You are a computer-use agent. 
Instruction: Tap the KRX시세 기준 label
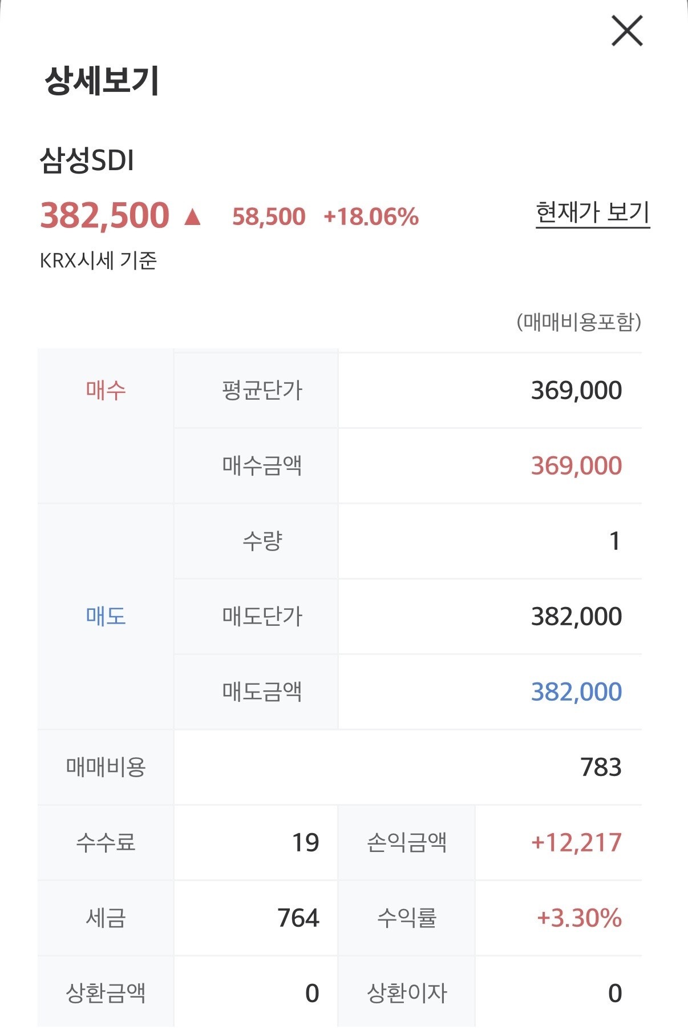pyautogui.click(x=98, y=260)
